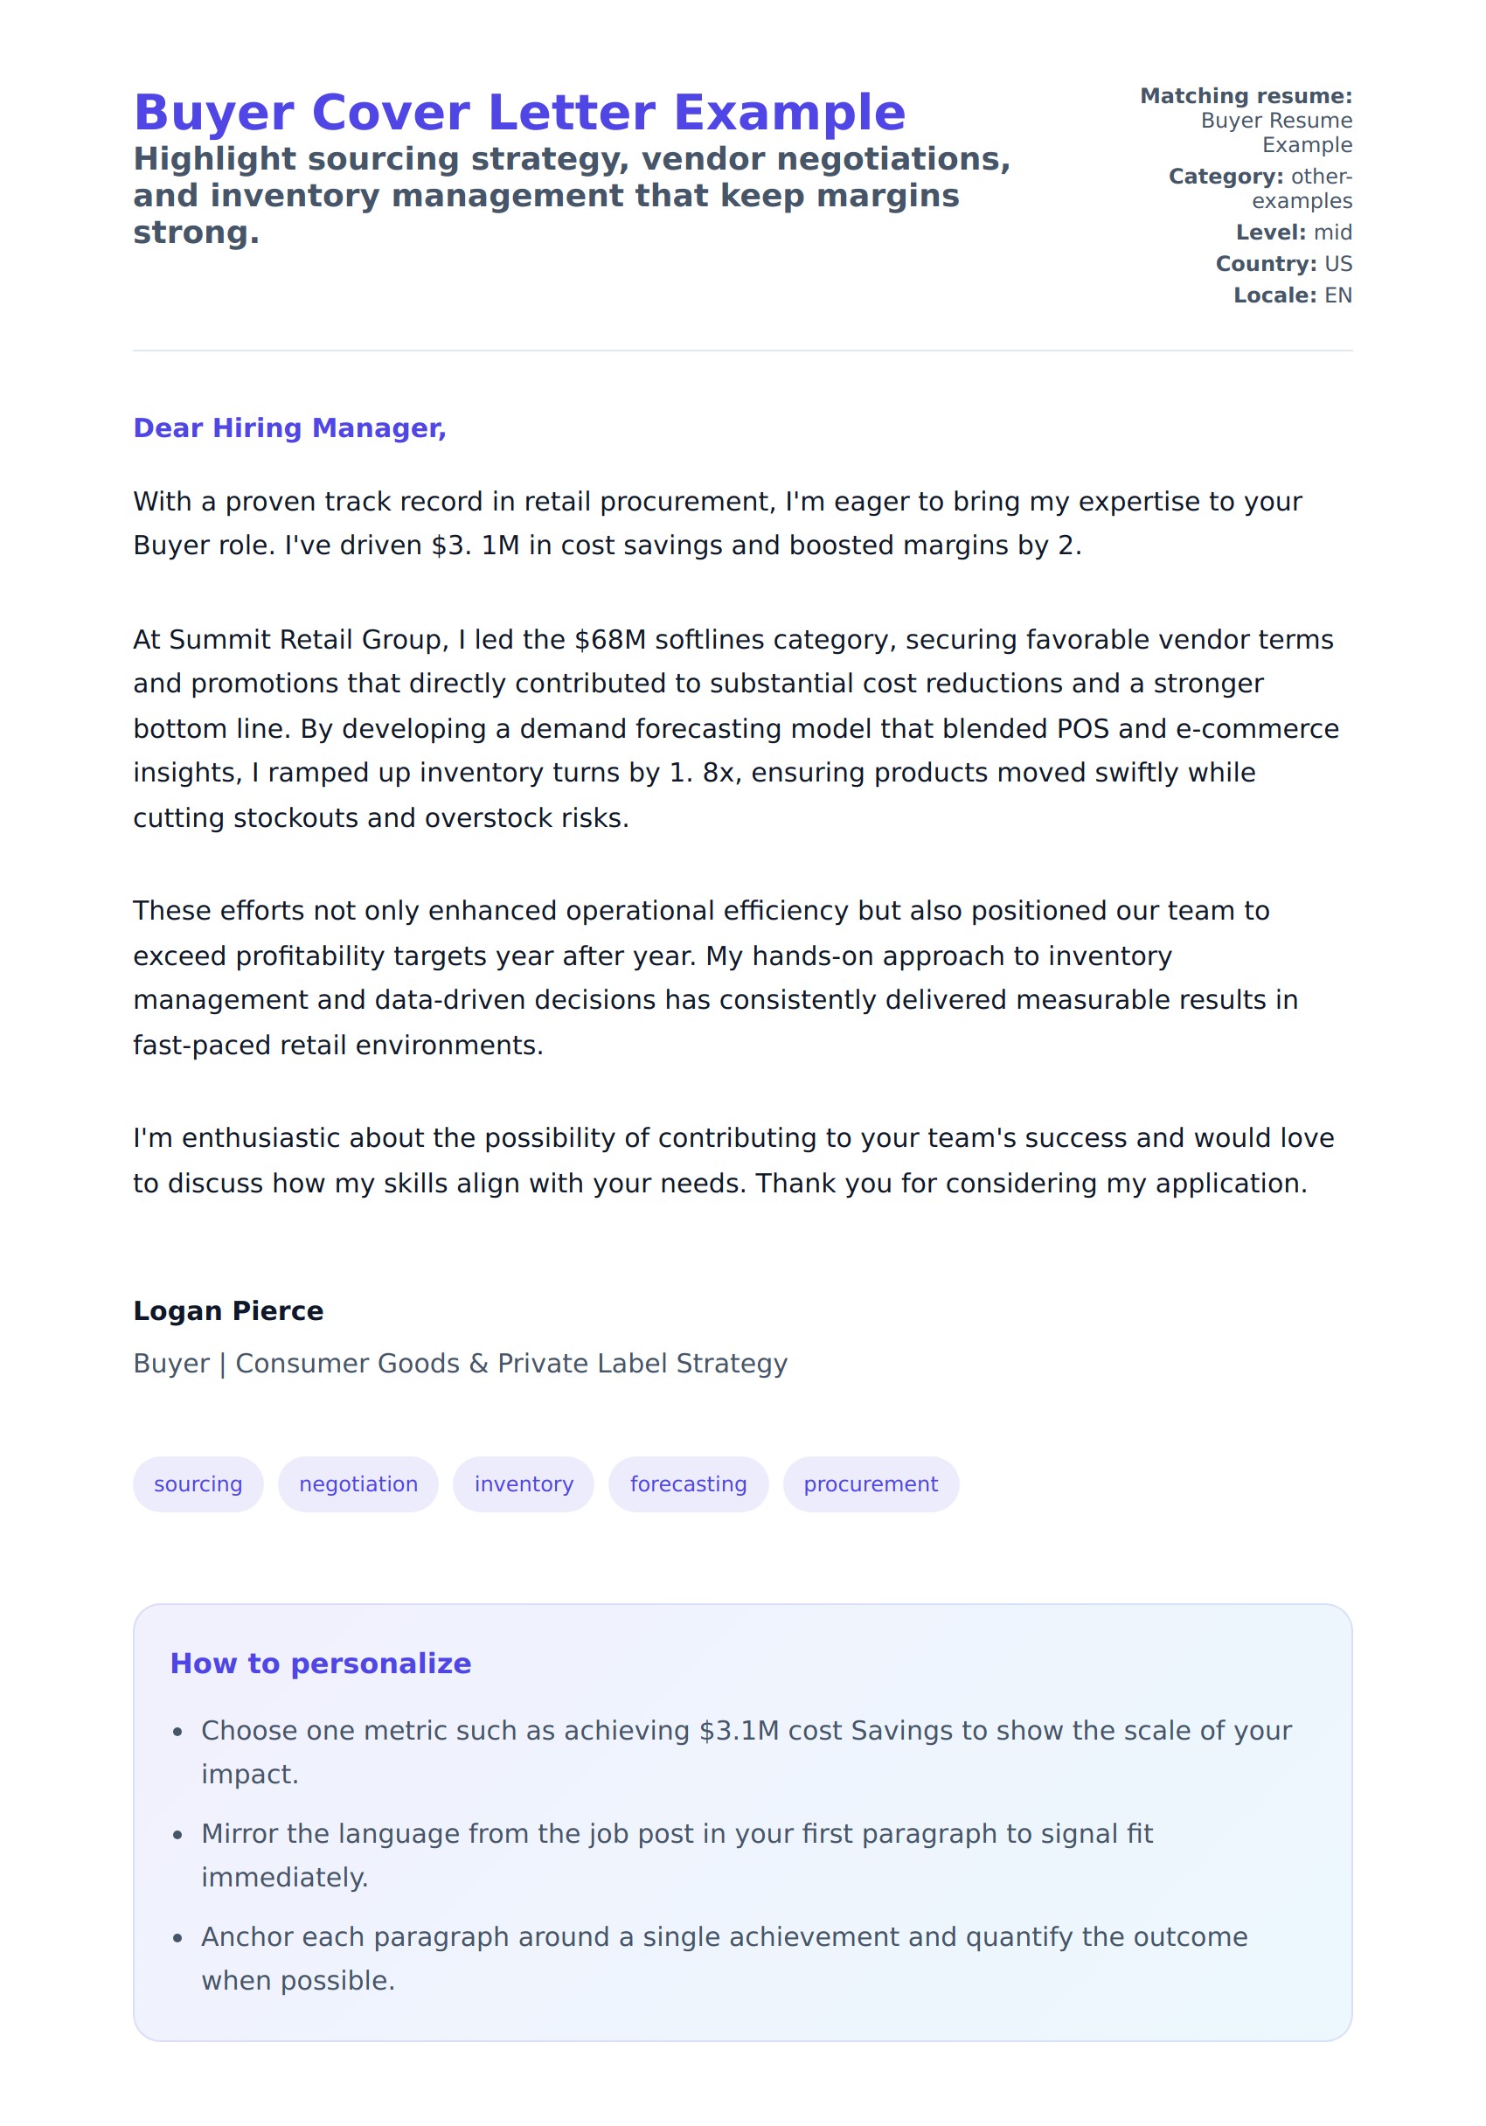Viewport: 1486px width, 2126px height.
Task: Click the Country: US metadata entry
Action: coord(1283,264)
